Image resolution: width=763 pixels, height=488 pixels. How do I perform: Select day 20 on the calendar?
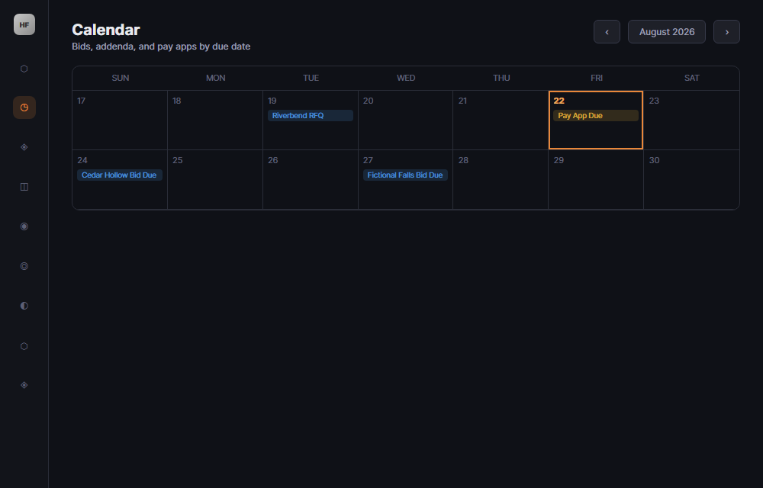[x=405, y=120]
